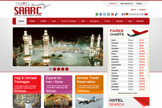Open Ziyarat for Iran / Syria heading

pos(54,80)
